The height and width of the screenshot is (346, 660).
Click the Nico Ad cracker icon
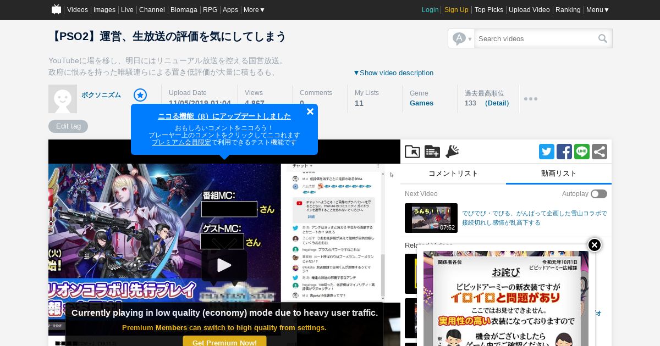452,152
